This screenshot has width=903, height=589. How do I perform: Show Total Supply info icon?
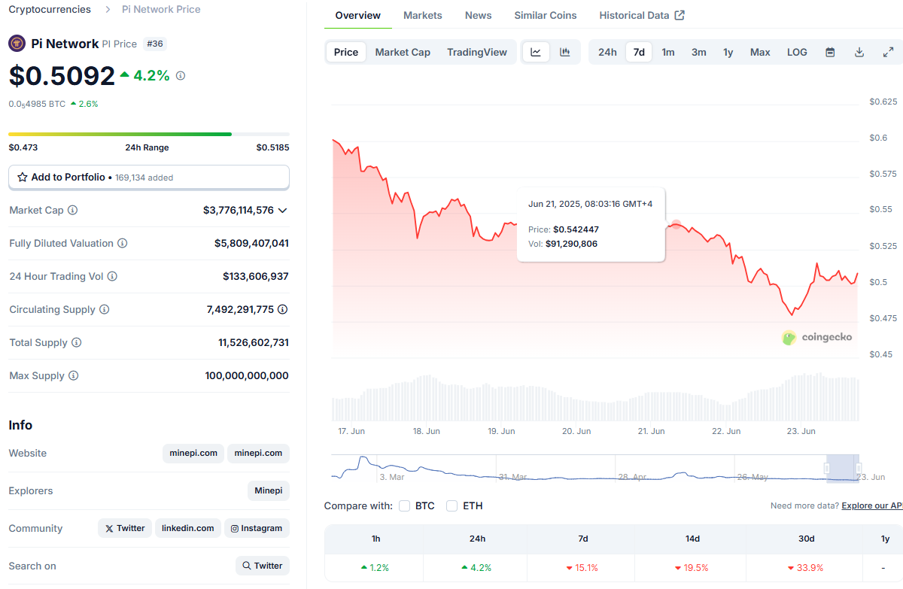(x=77, y=342)
